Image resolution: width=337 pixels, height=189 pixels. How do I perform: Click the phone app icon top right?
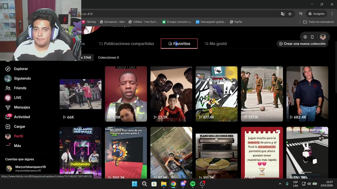(312, 37)
